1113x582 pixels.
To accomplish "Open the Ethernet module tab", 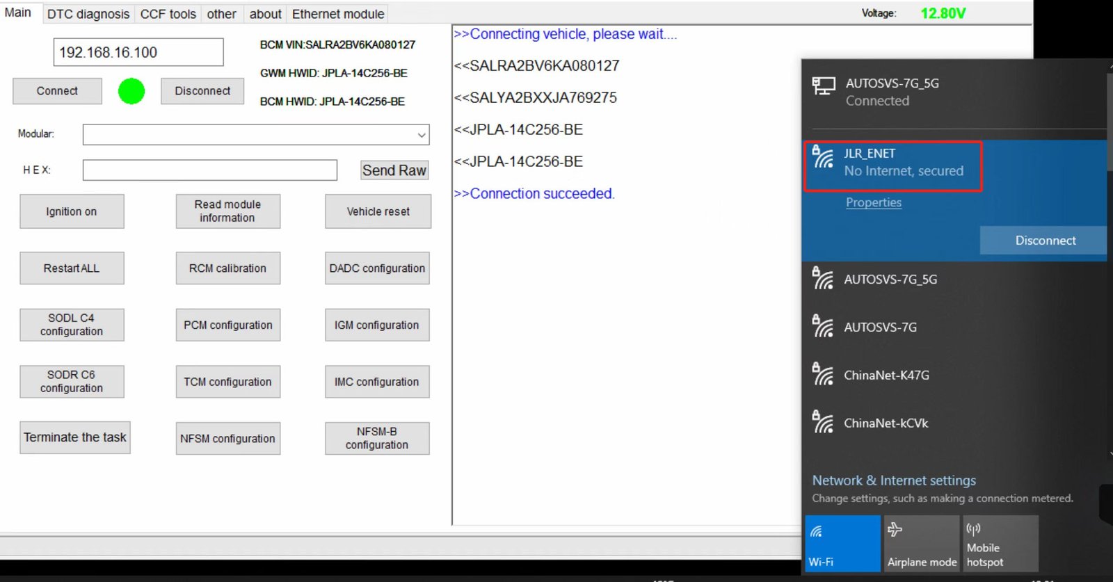I will [338, 14].
